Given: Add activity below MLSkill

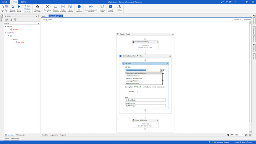Looking at the screenshot, I should point(145,111).
